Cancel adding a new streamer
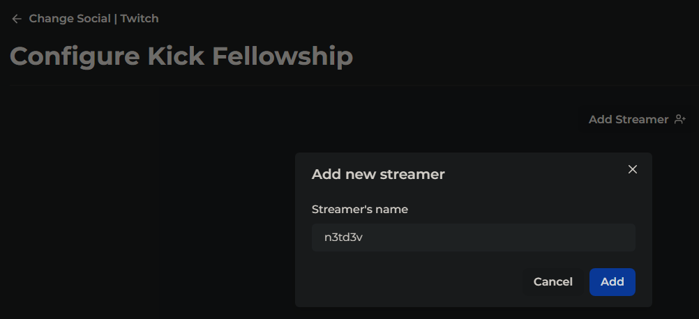Image resolution: width=699 pixels, height=319 pixels. [553, 281]
